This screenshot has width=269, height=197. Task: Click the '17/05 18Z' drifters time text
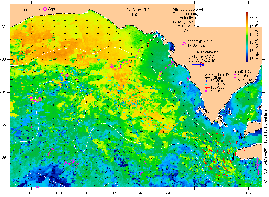[x=196, y=45]
